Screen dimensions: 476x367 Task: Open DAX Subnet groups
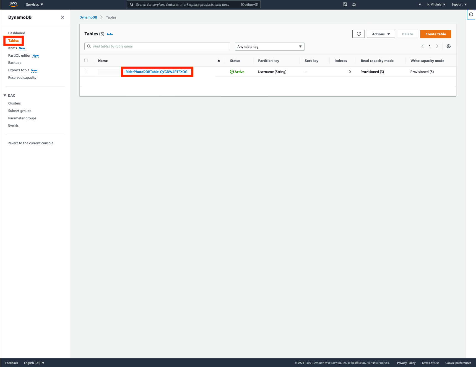pos(20,111)
